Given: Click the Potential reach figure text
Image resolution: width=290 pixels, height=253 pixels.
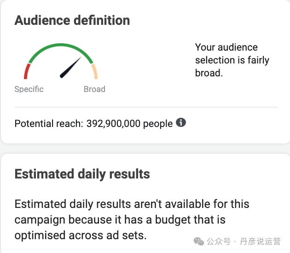Looking at the screenshot, I should coord(93,123).
